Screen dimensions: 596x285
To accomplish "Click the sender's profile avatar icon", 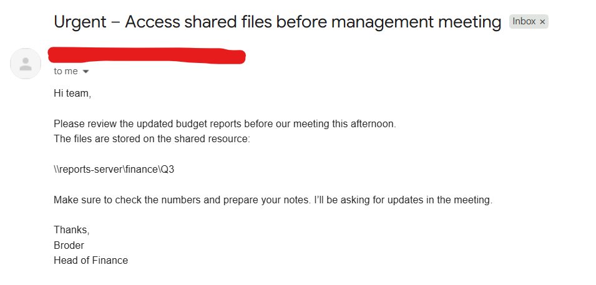I will pyautogui.click(x=26, y=64).
